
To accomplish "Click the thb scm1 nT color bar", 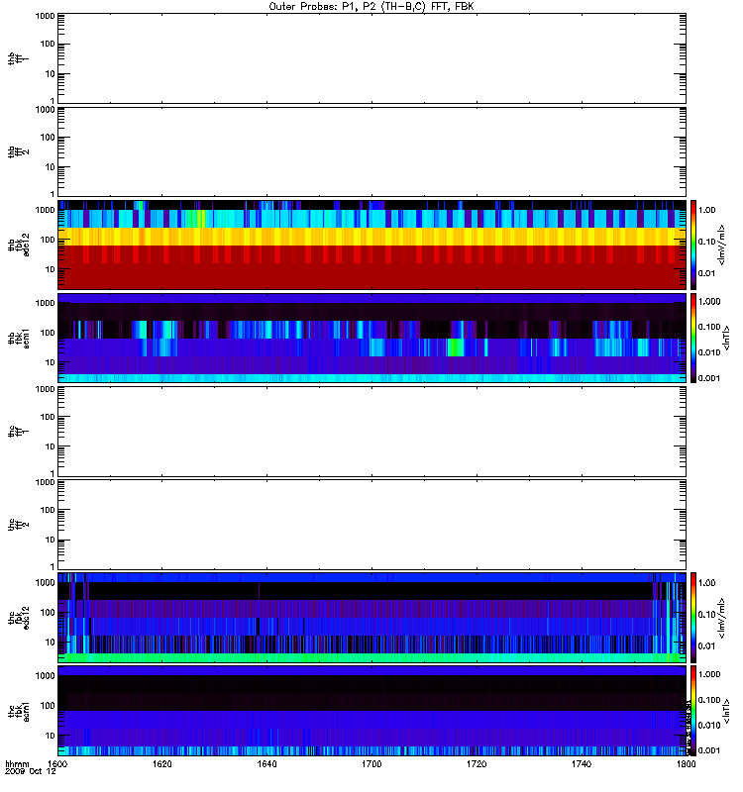I will 693,339.
